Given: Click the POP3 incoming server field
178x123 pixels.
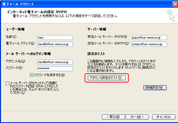Looking at the screenshot, I should [149, 38].
